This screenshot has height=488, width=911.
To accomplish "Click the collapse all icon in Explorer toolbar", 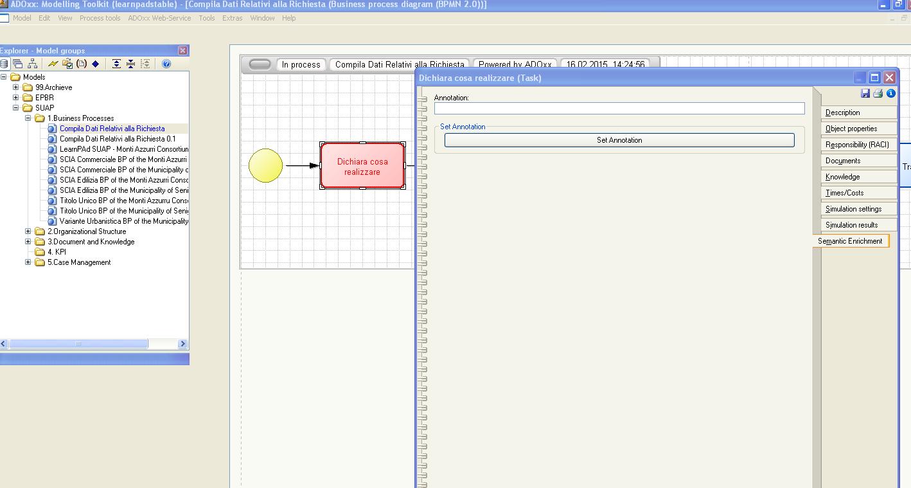I will (x=130, y=64).
